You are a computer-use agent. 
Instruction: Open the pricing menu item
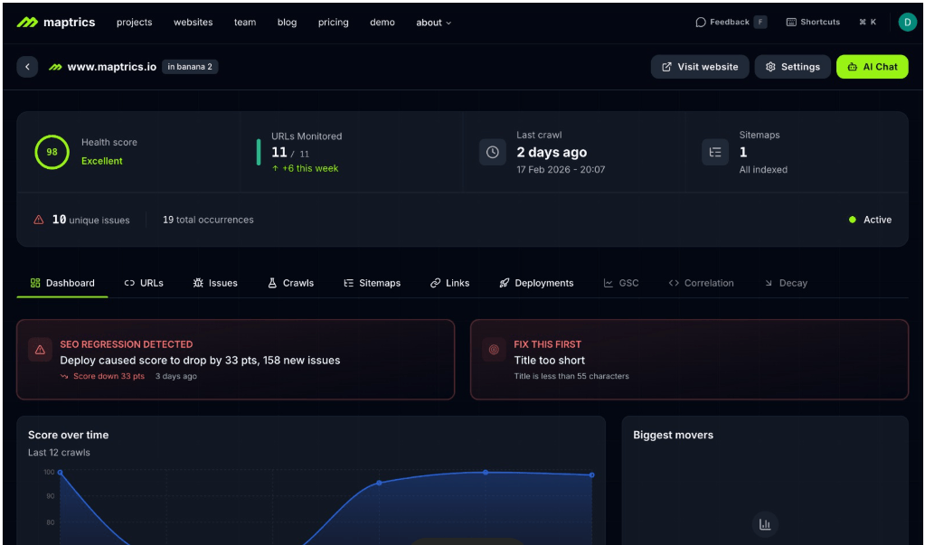click(333, 23)
